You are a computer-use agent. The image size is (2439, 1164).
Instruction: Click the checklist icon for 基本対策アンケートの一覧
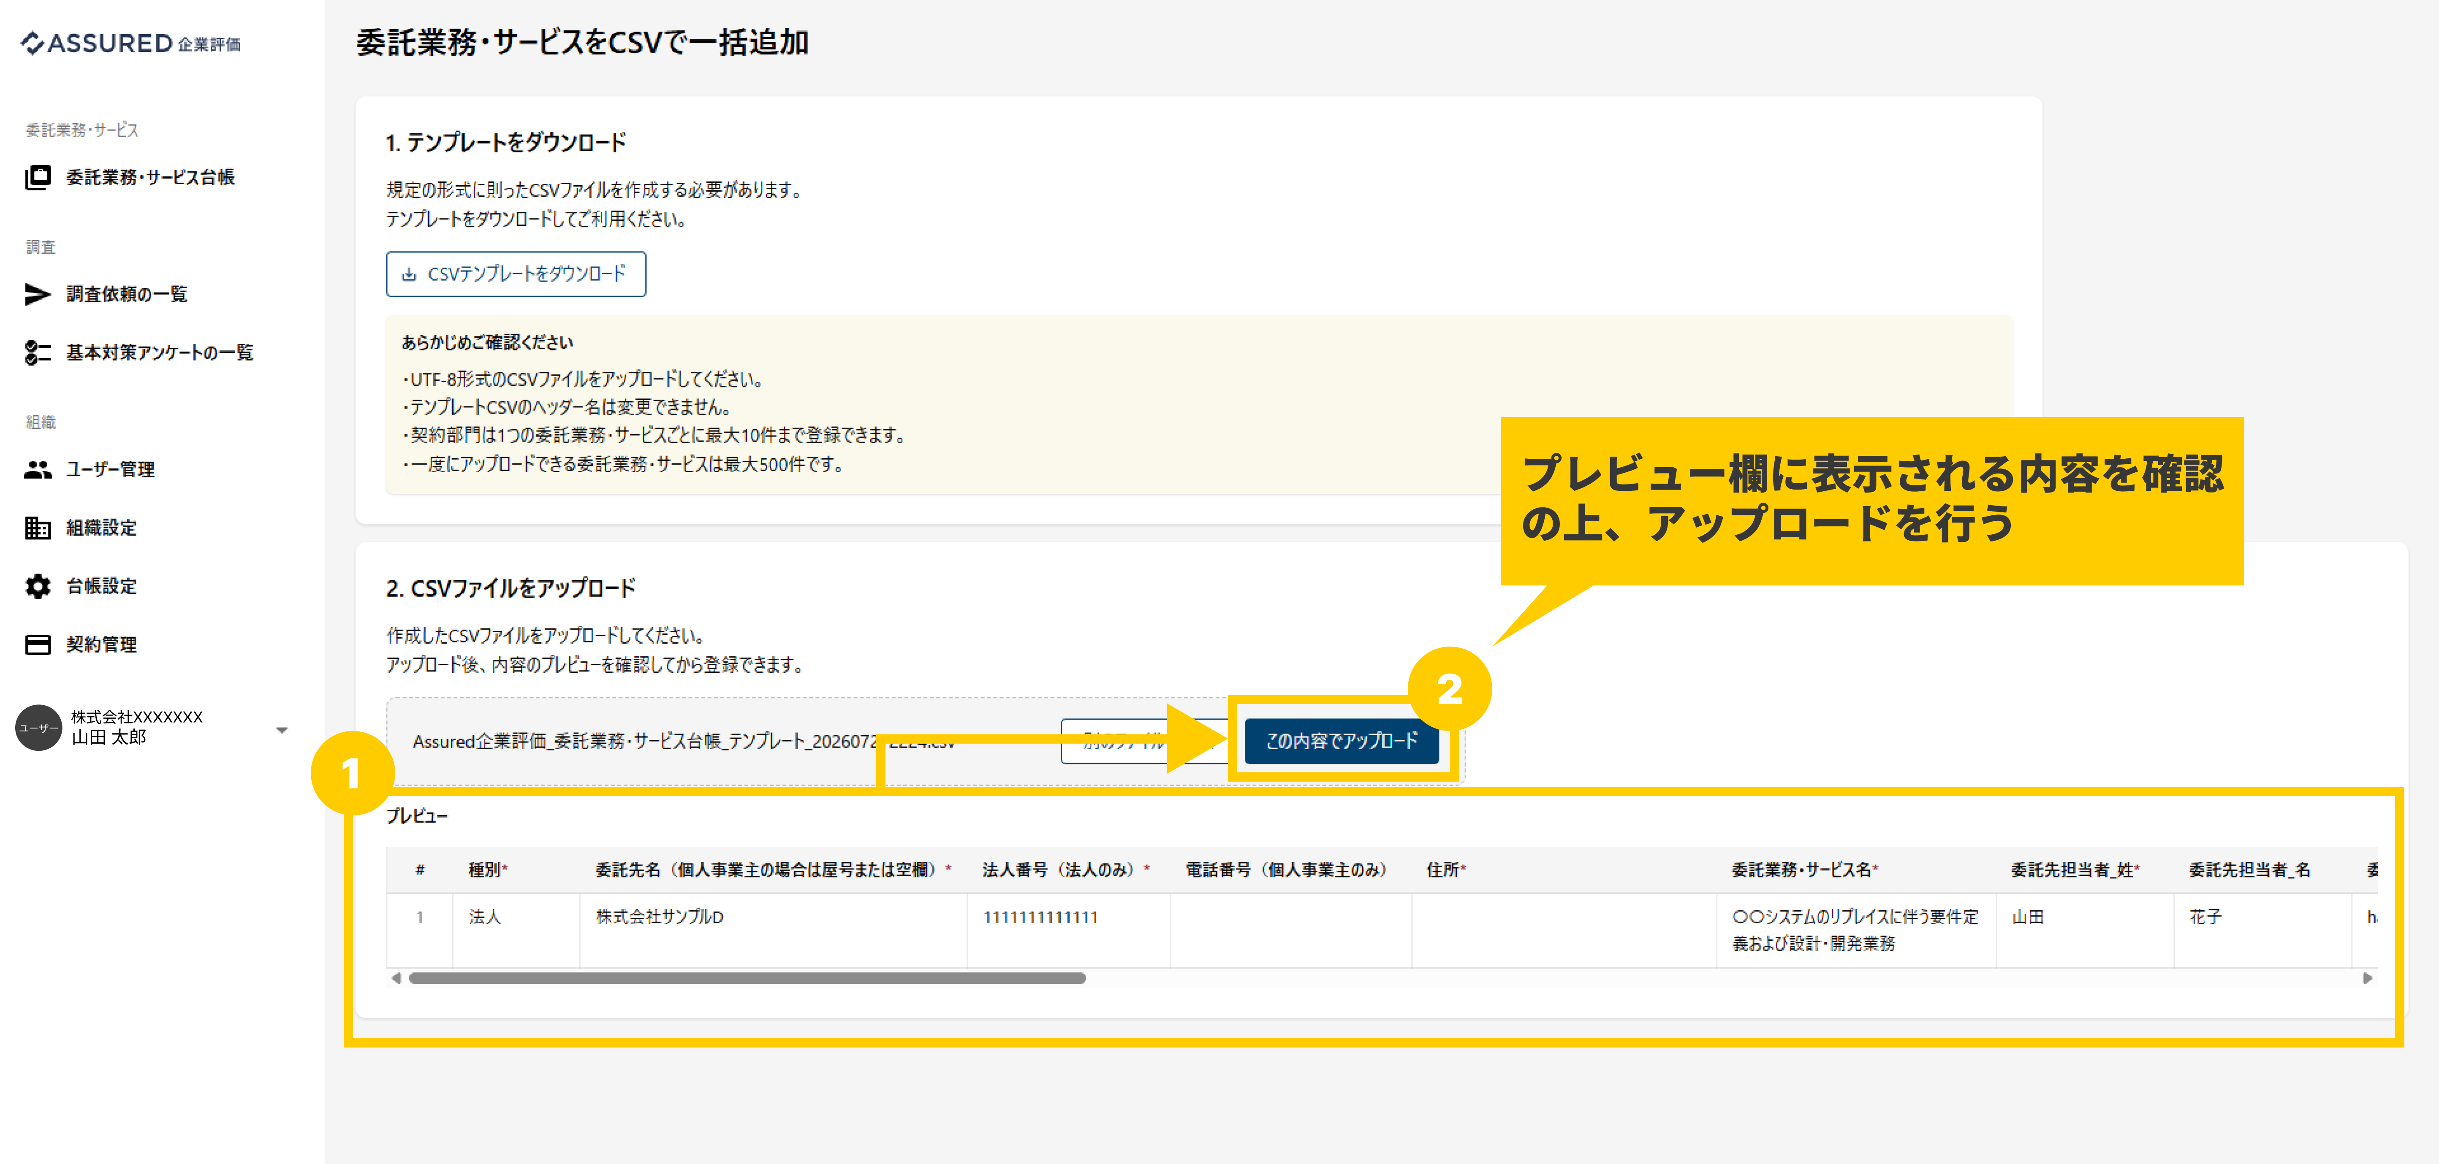pyautogui.click(x=38, y=353)
